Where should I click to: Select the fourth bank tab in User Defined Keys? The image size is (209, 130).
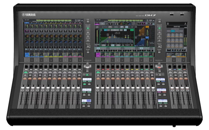point(181,31)
